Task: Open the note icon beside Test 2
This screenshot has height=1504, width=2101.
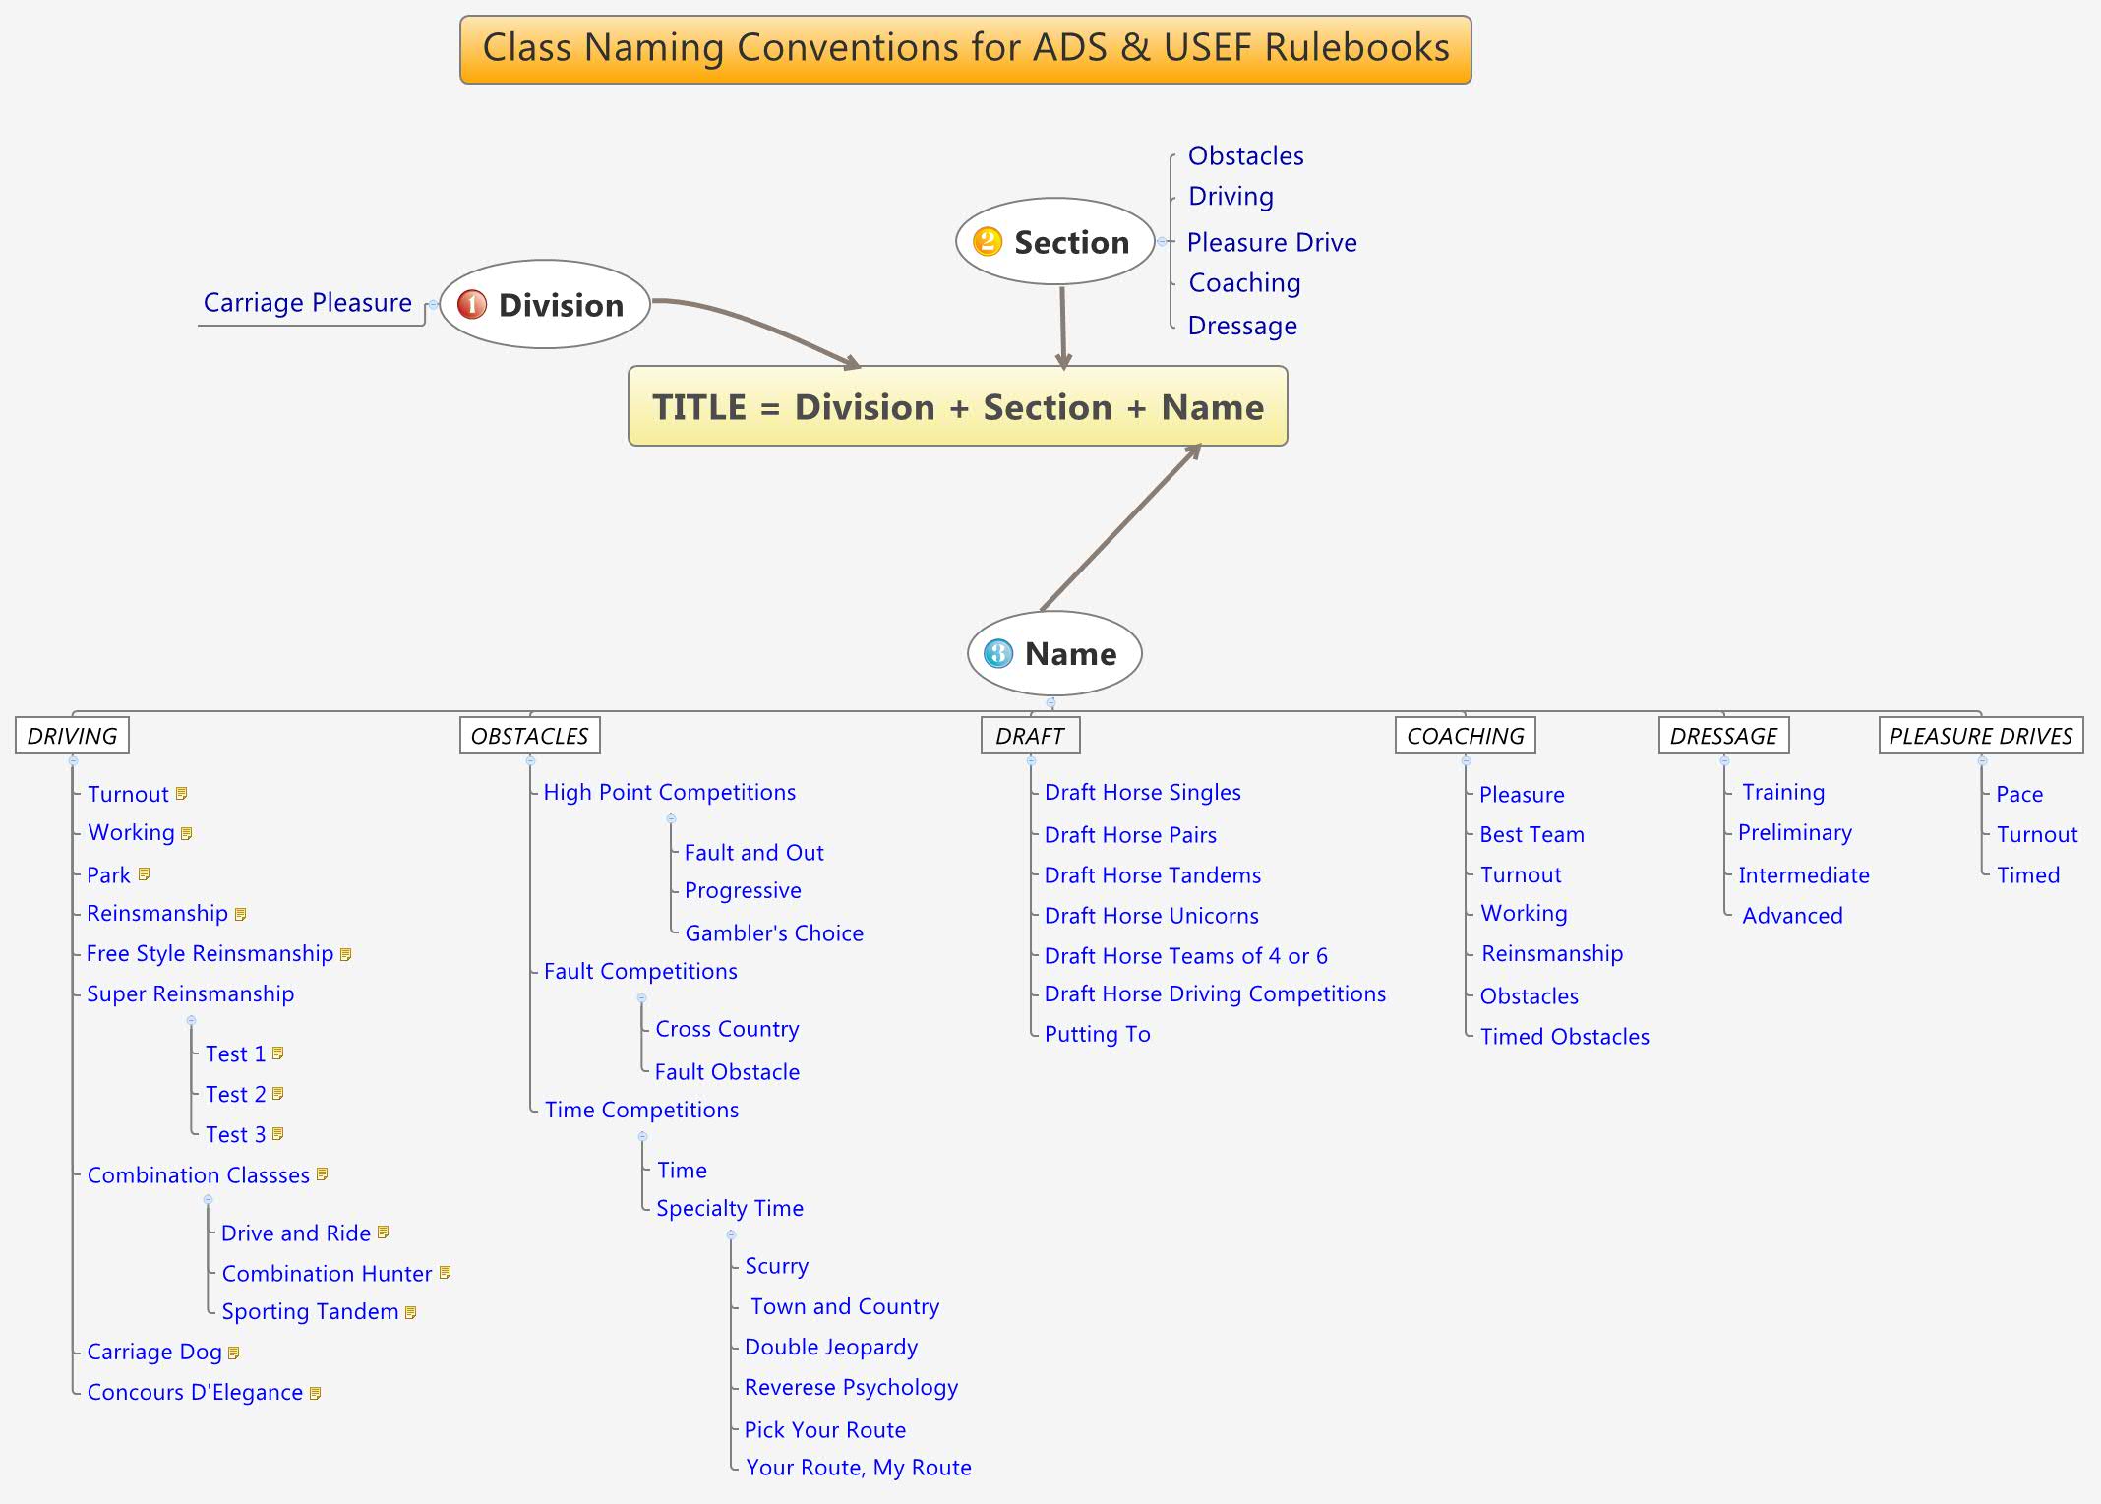Action: pyautogui.click(x=278, y=1094)
